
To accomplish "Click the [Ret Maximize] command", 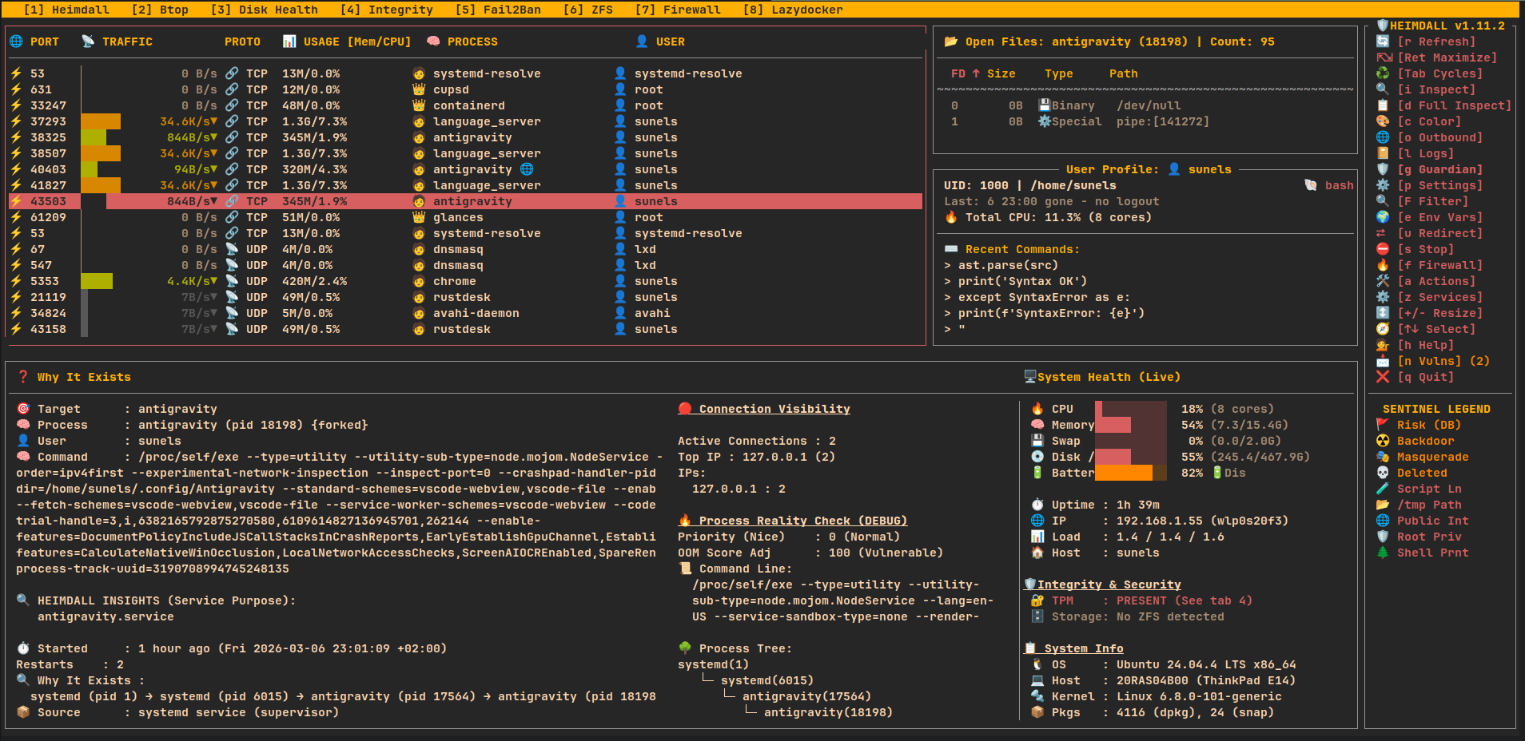I will point(1447,57).
